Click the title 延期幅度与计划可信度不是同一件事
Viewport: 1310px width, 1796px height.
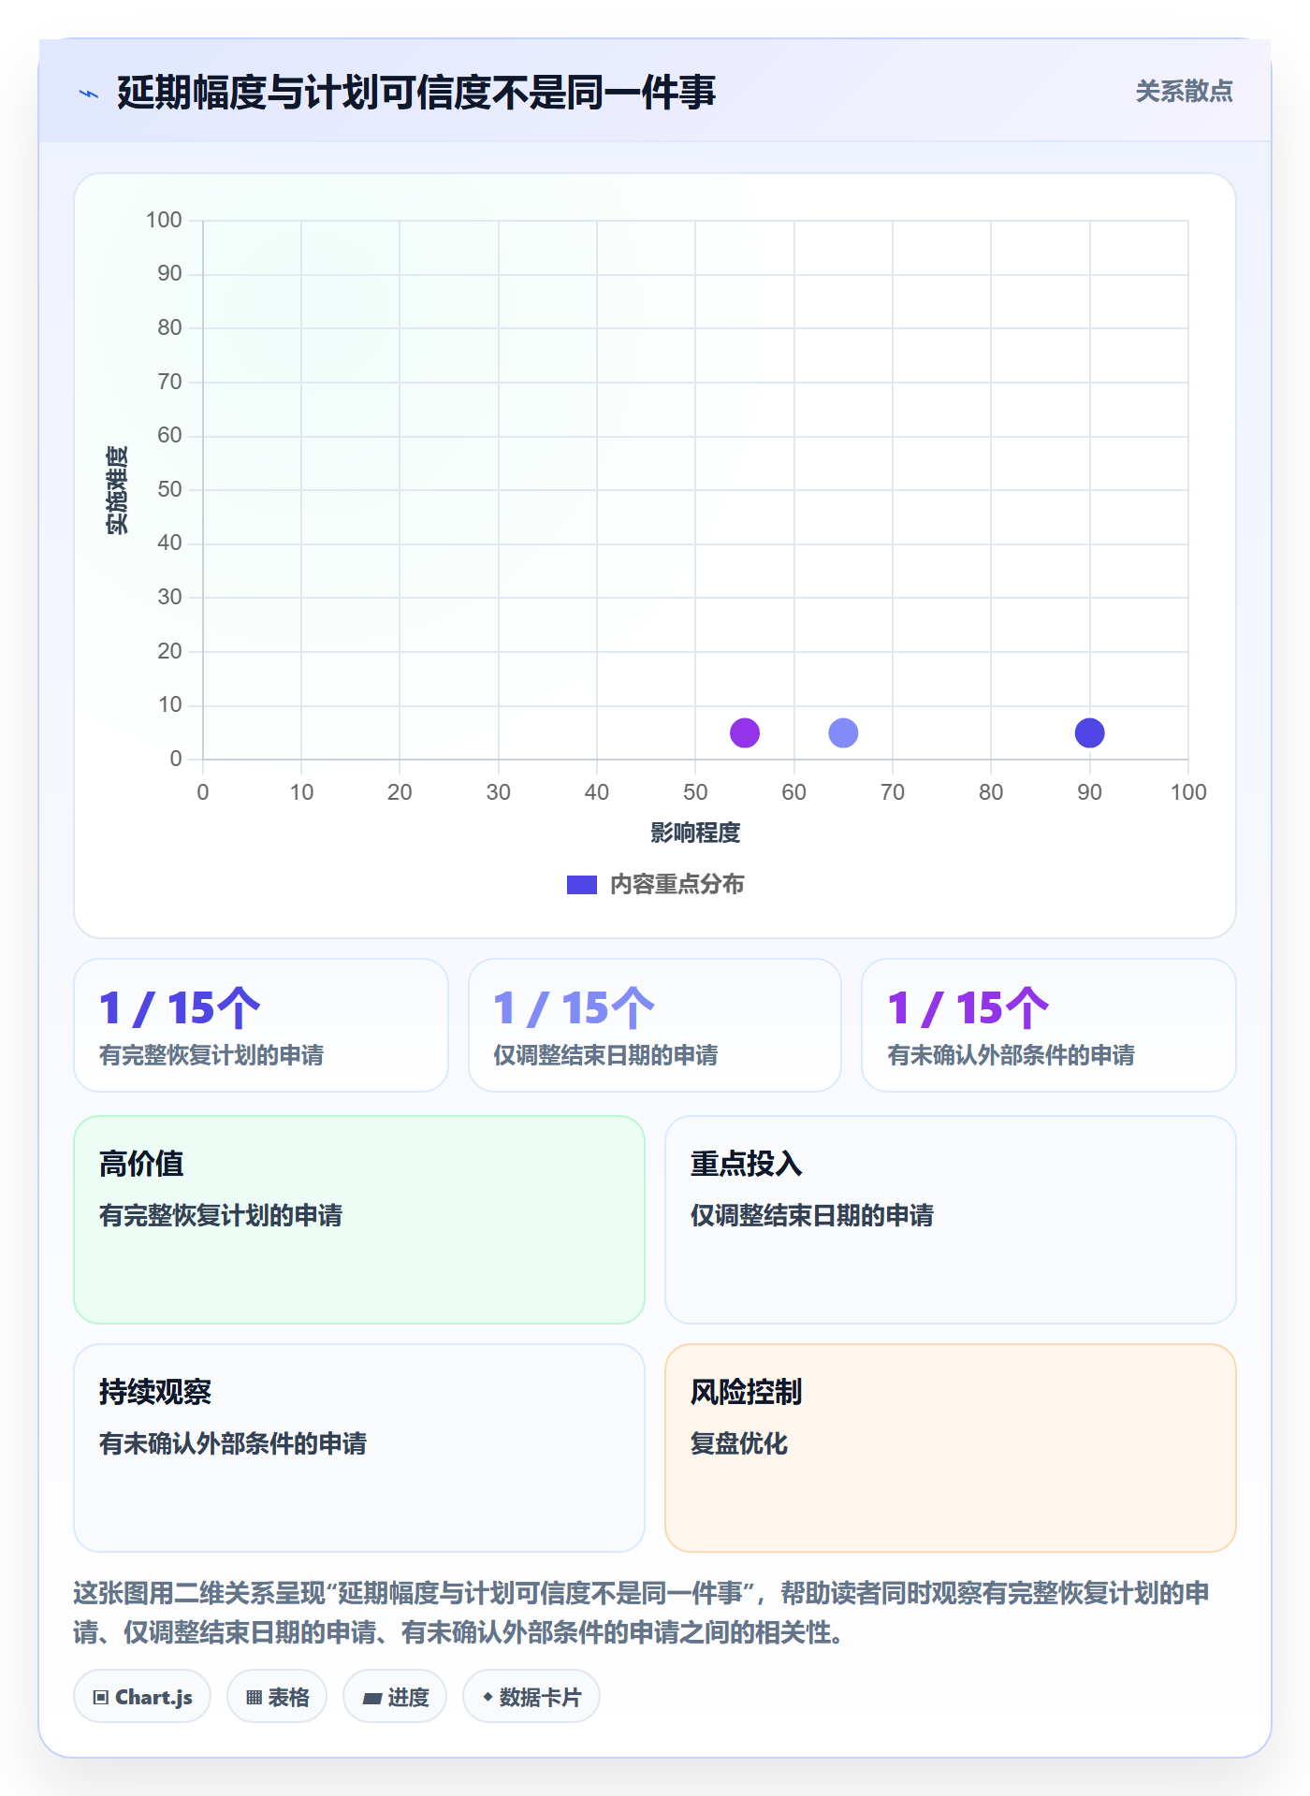416,93
